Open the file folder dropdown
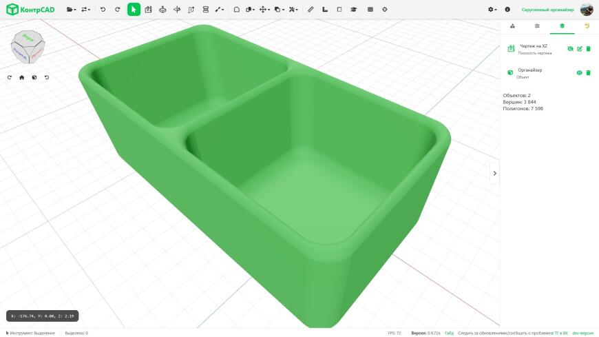Image resolution: width=599 pixels, height=337 pixels. pos(71,10)
